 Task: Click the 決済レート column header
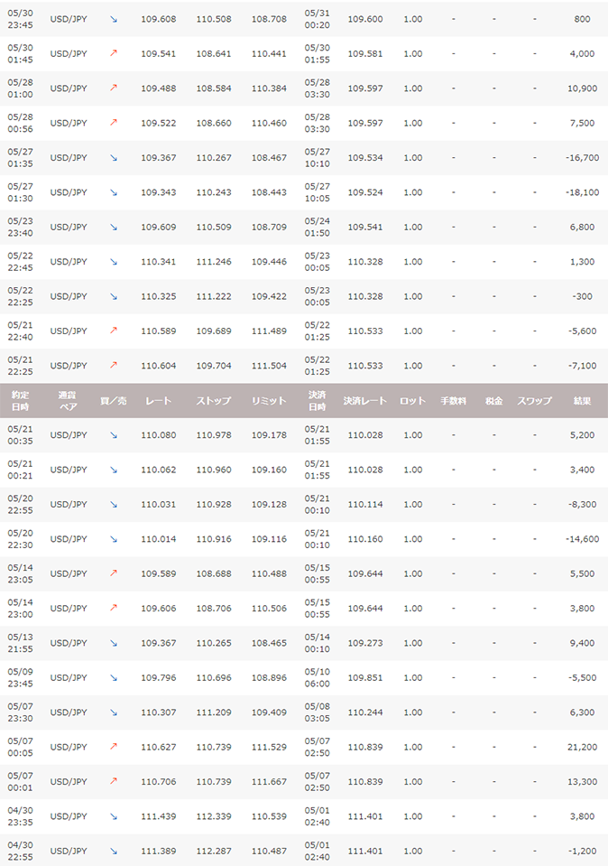tap(364, 400)
